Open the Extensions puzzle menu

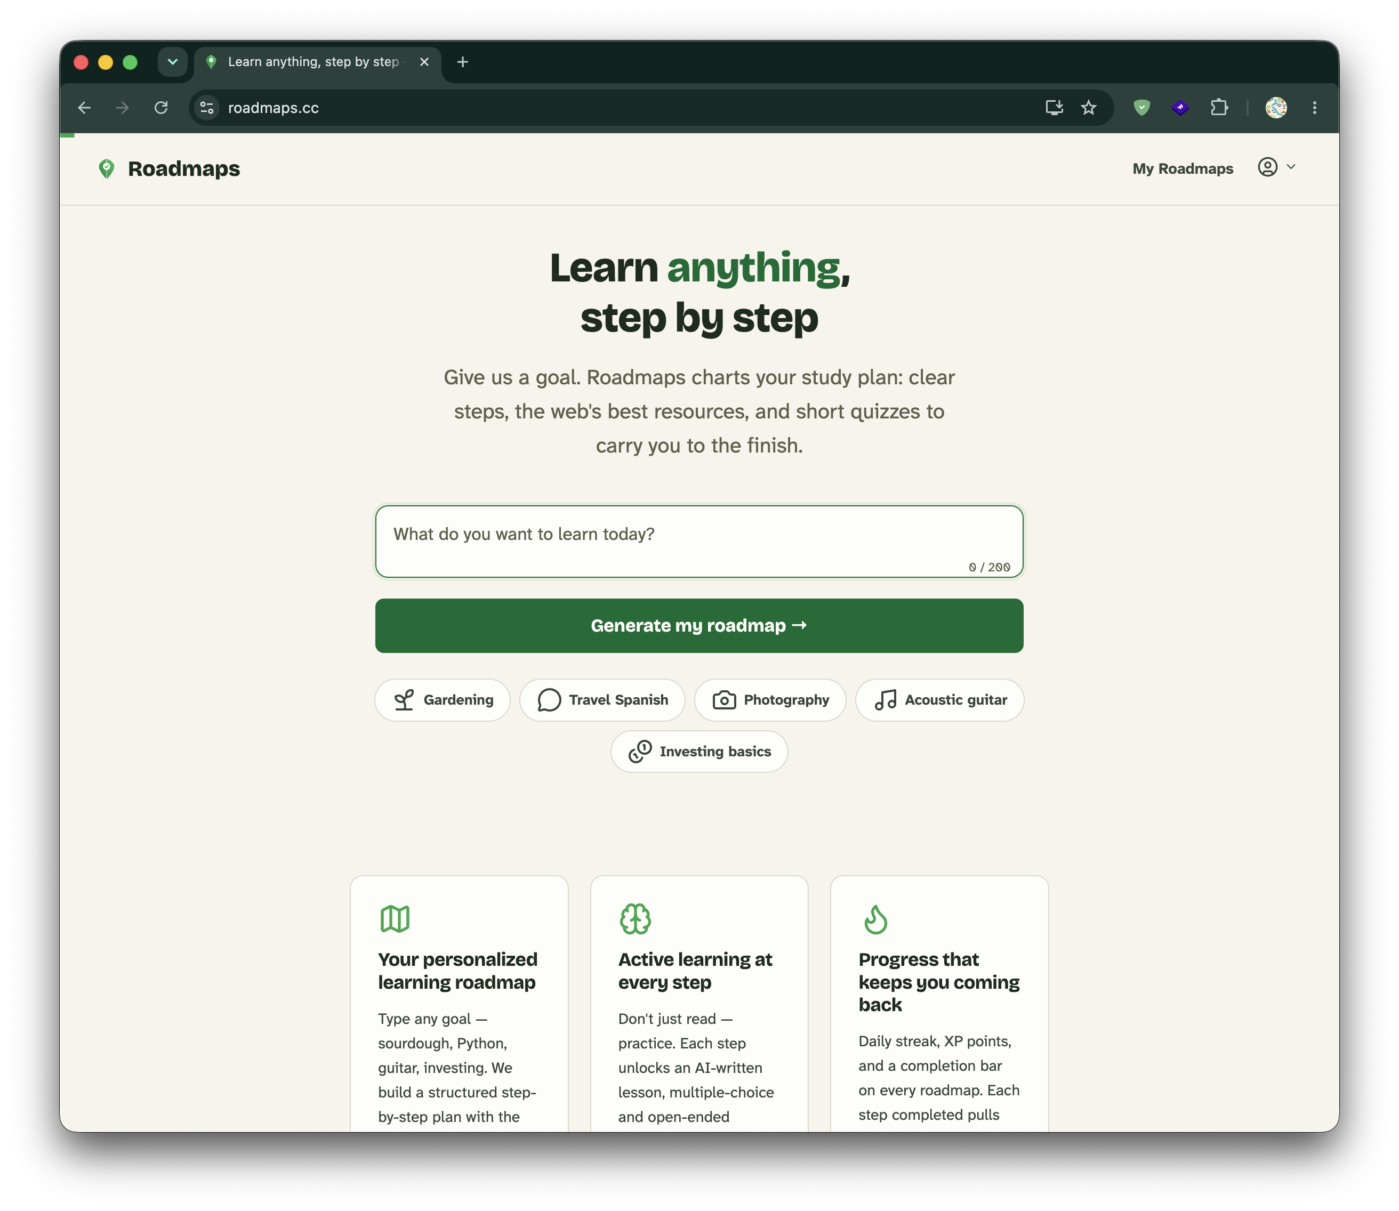[x=1219, y=108]
